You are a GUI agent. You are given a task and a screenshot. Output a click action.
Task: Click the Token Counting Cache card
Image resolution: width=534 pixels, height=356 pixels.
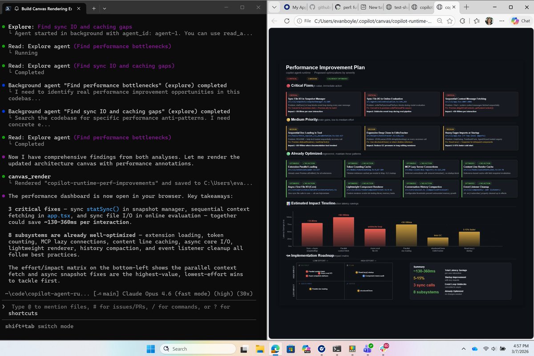(372, 168)
